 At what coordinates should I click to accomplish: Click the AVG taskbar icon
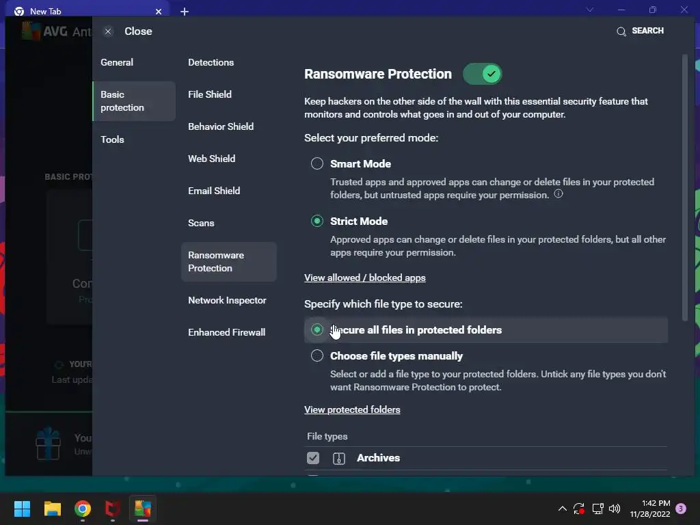143,509
